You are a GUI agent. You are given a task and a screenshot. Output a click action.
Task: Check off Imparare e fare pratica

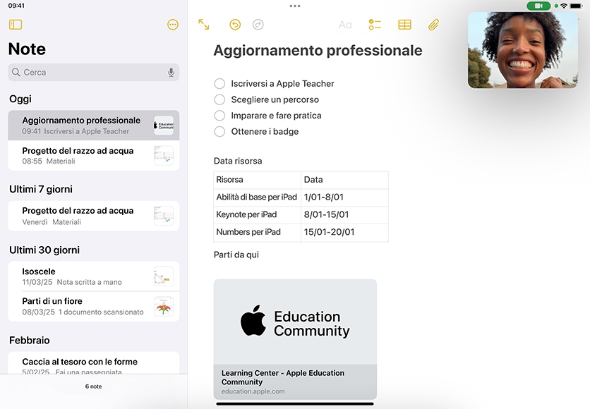[x=219, y=116]
